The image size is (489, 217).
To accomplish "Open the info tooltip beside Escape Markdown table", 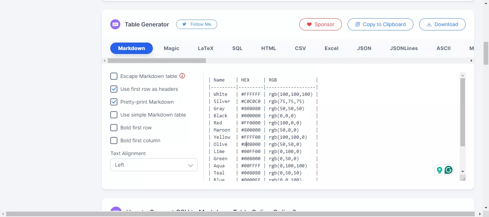I will tap(182, 76).
